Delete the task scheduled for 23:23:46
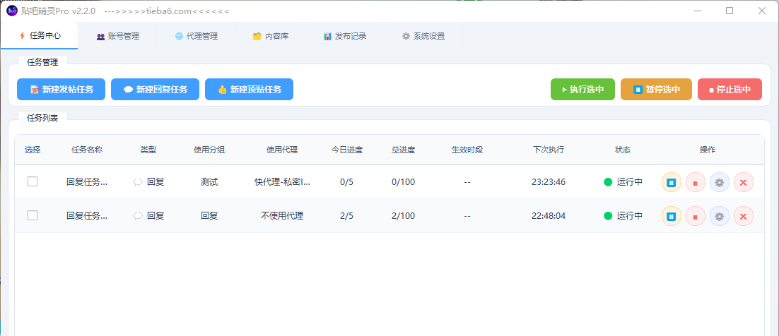This screenshot has width=779, height=336. (744, 182)
